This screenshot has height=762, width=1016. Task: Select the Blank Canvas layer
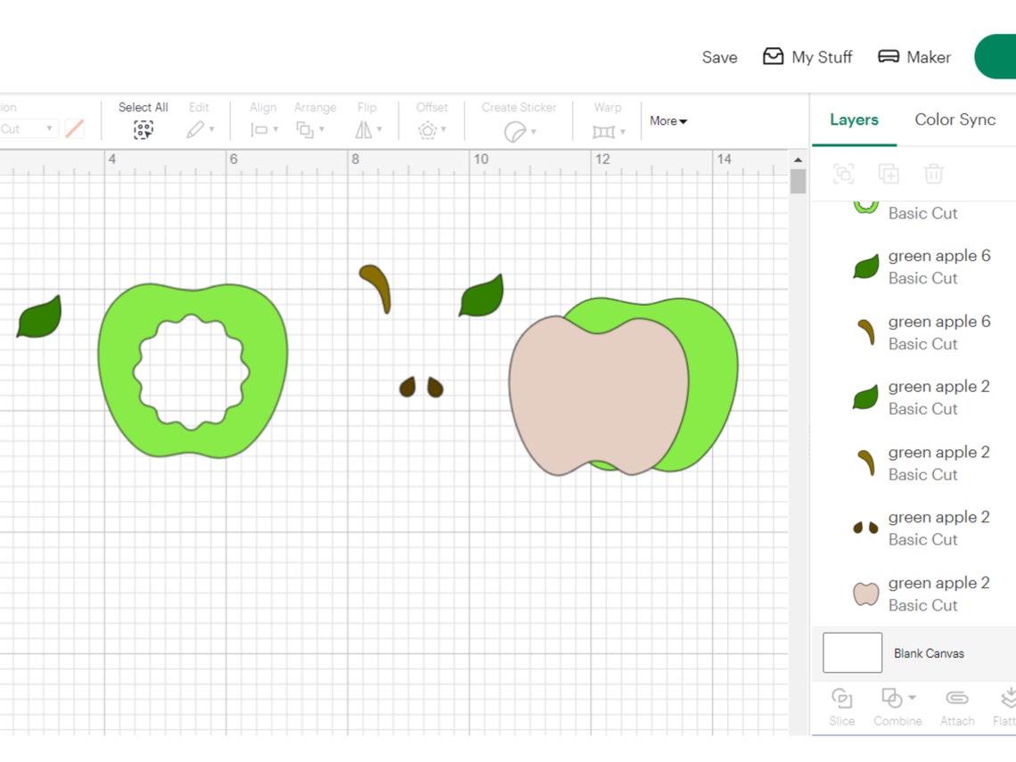pos(928,652)
